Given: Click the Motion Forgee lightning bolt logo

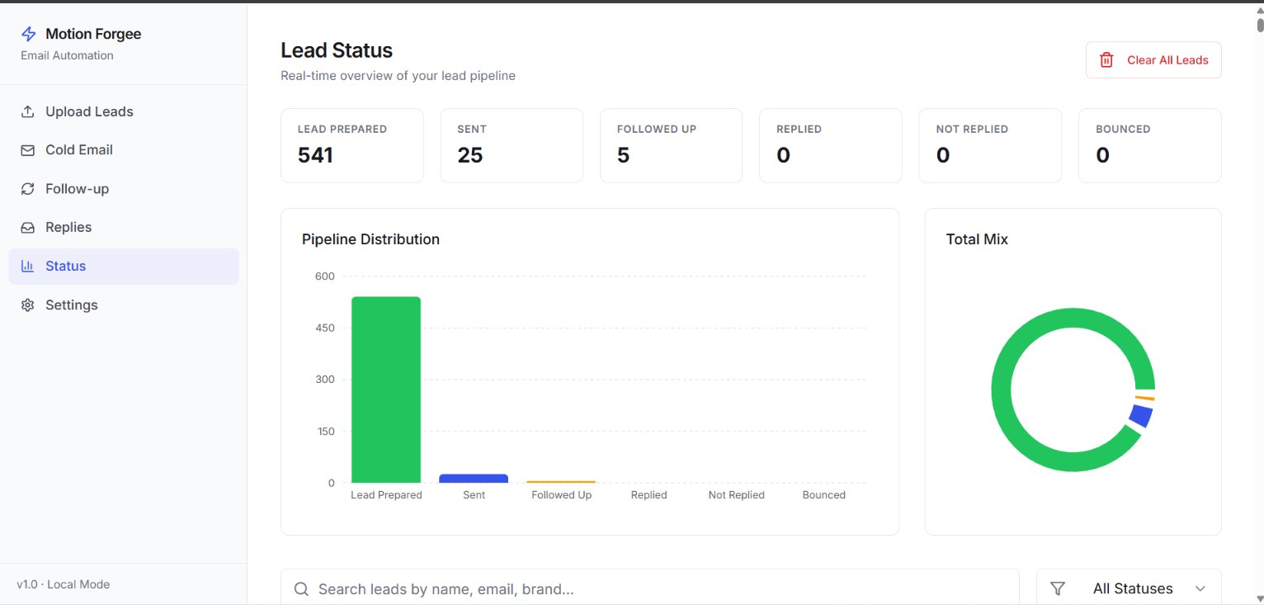Looking at the screenshot, I should (28, 34).
